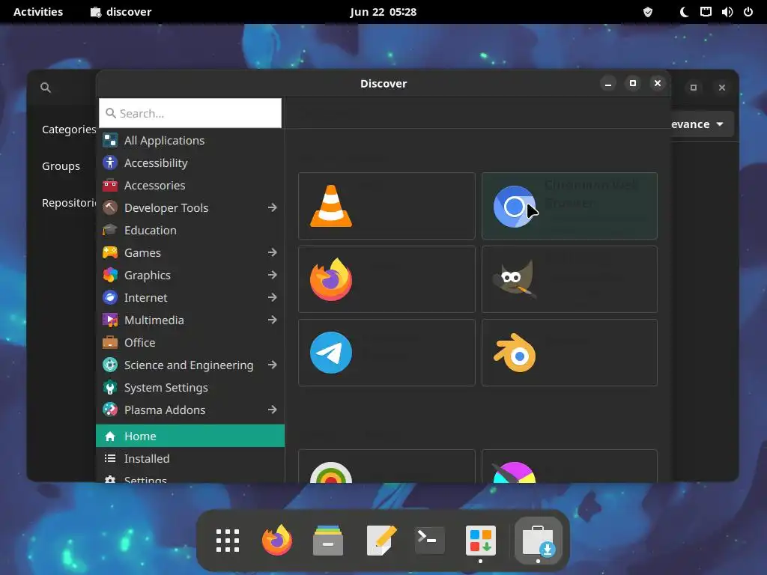Open the clock and calendar panel
767x575 pixels.
tap(383, 12)
